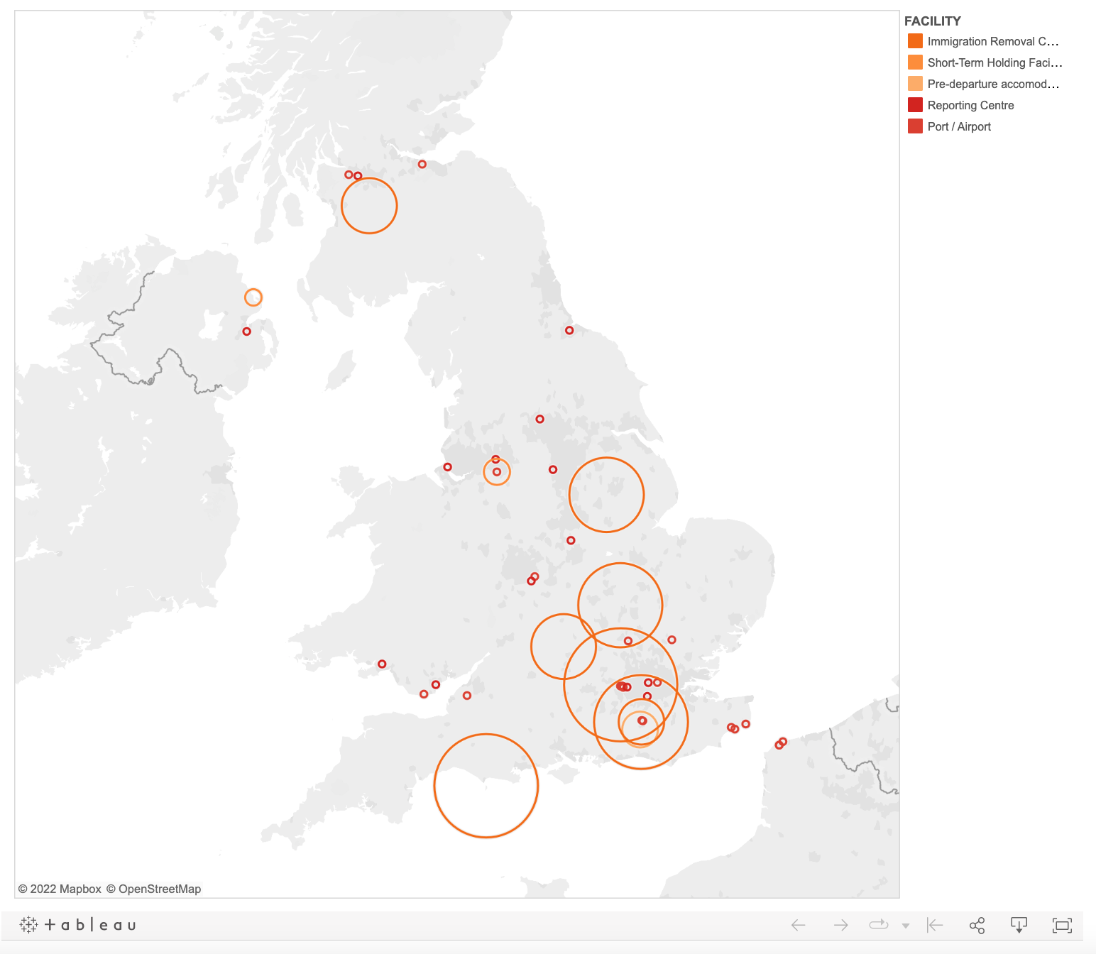The height and width of the screenshot is (954, 1096).
Task: Select red marker near Belfast
Action: click(246, 331)
